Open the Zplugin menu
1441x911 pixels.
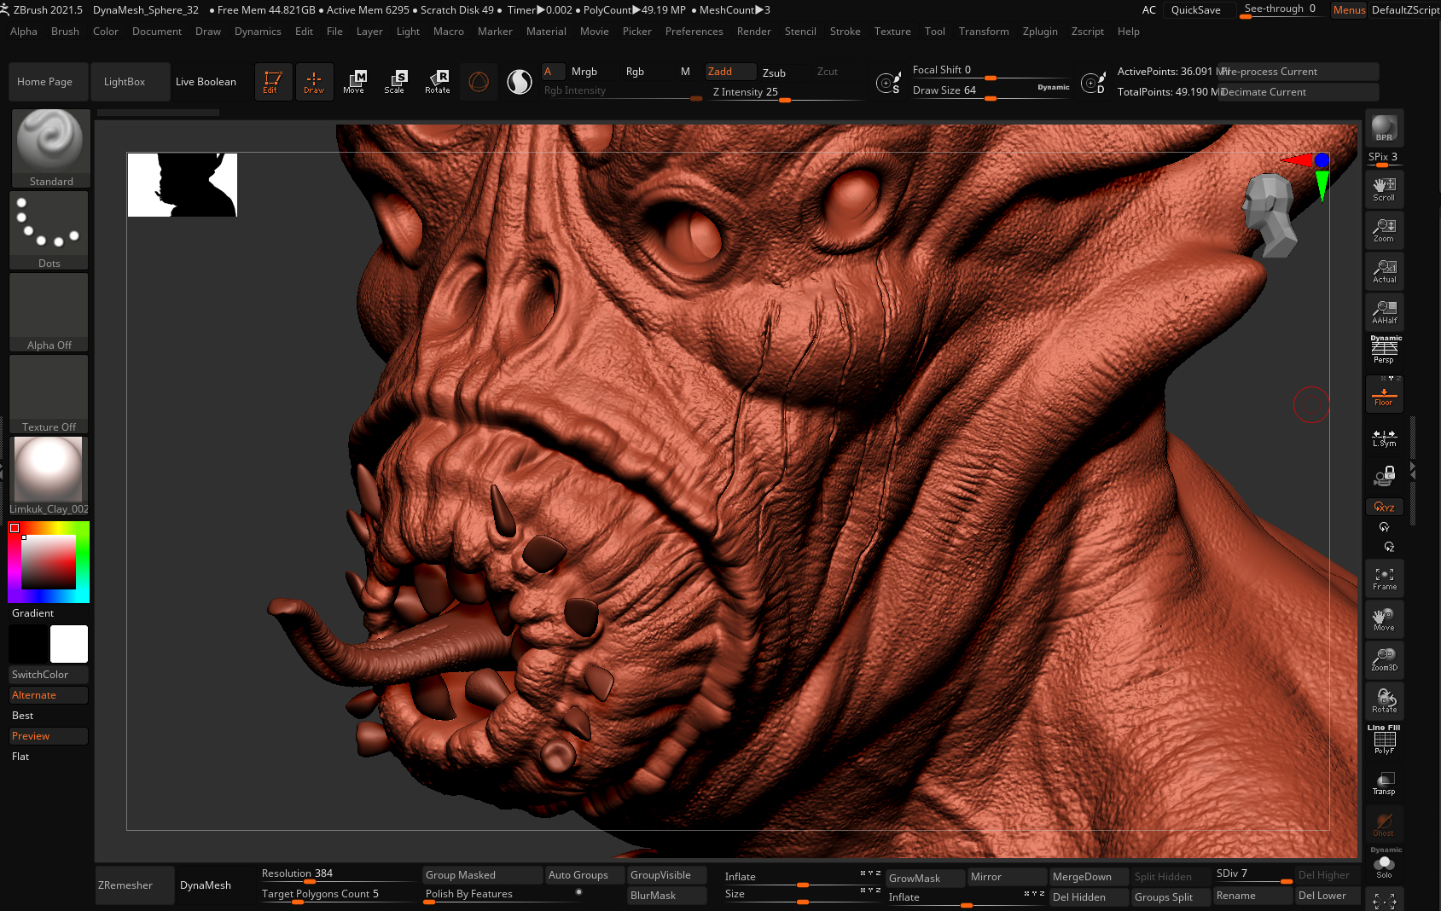pos(1040,32)
